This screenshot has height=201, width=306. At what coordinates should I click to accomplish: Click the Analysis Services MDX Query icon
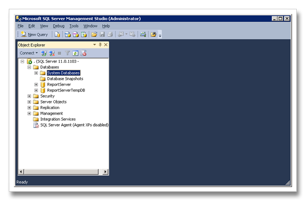[68, 34]
